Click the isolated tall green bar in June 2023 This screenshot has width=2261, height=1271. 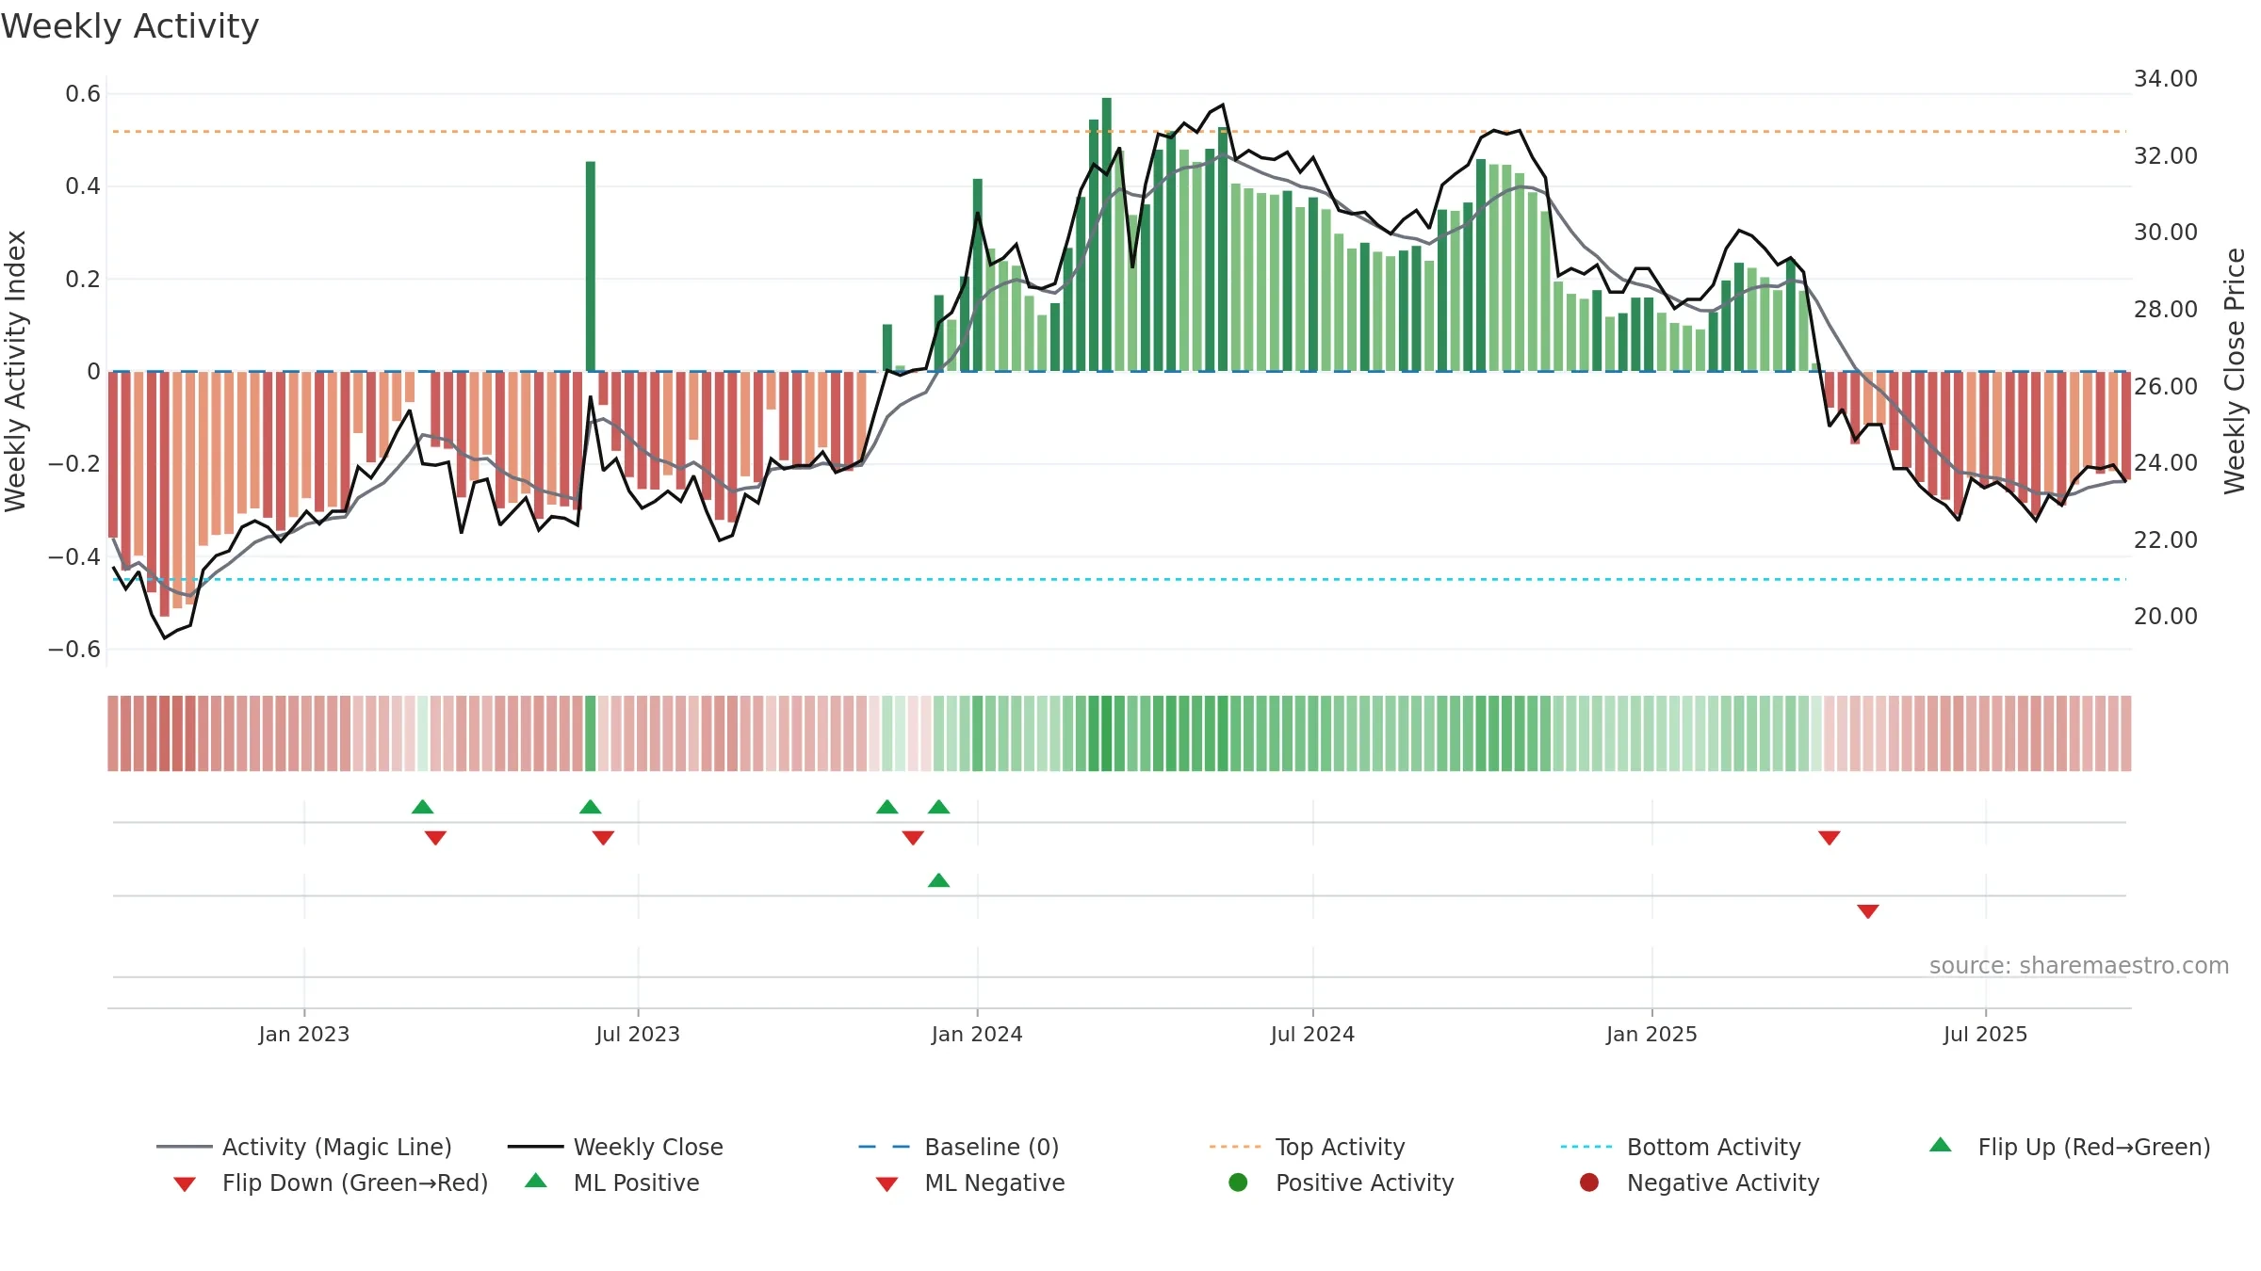tap(591, 266)
